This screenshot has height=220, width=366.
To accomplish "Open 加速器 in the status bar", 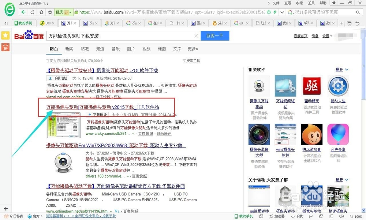I will [x=277, y=216].
